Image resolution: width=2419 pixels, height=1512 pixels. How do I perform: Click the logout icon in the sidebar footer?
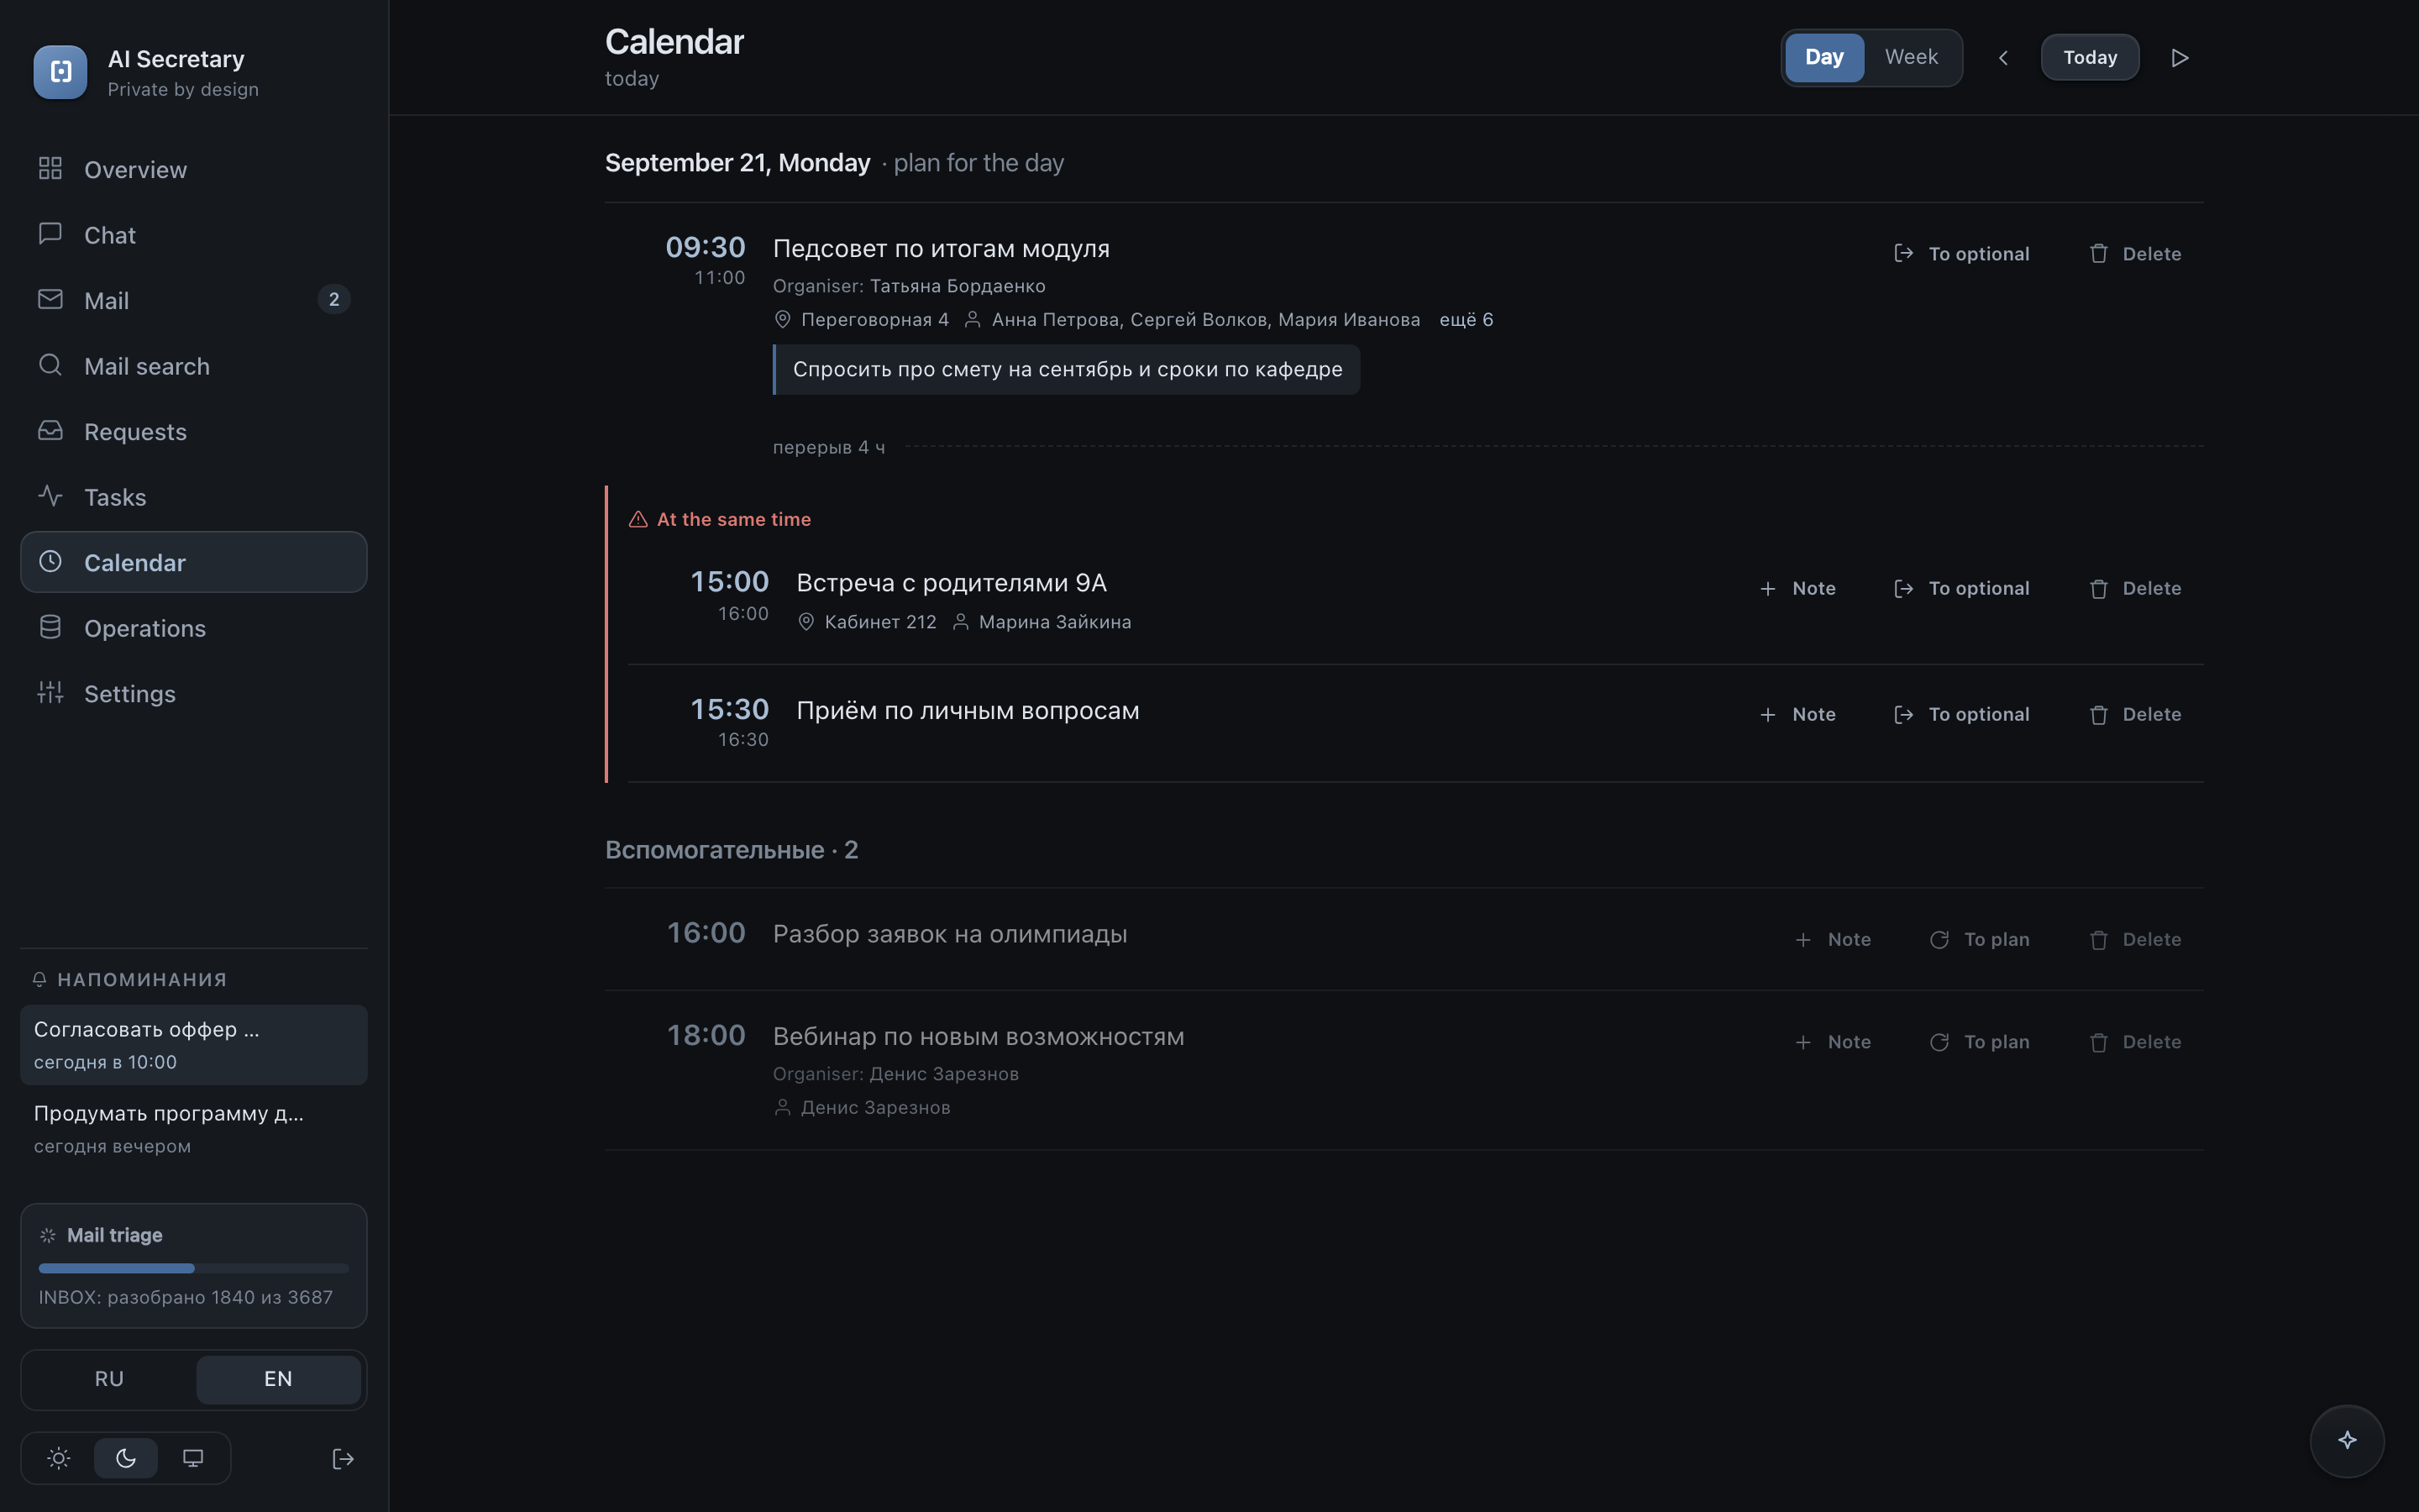point(343,1459)
